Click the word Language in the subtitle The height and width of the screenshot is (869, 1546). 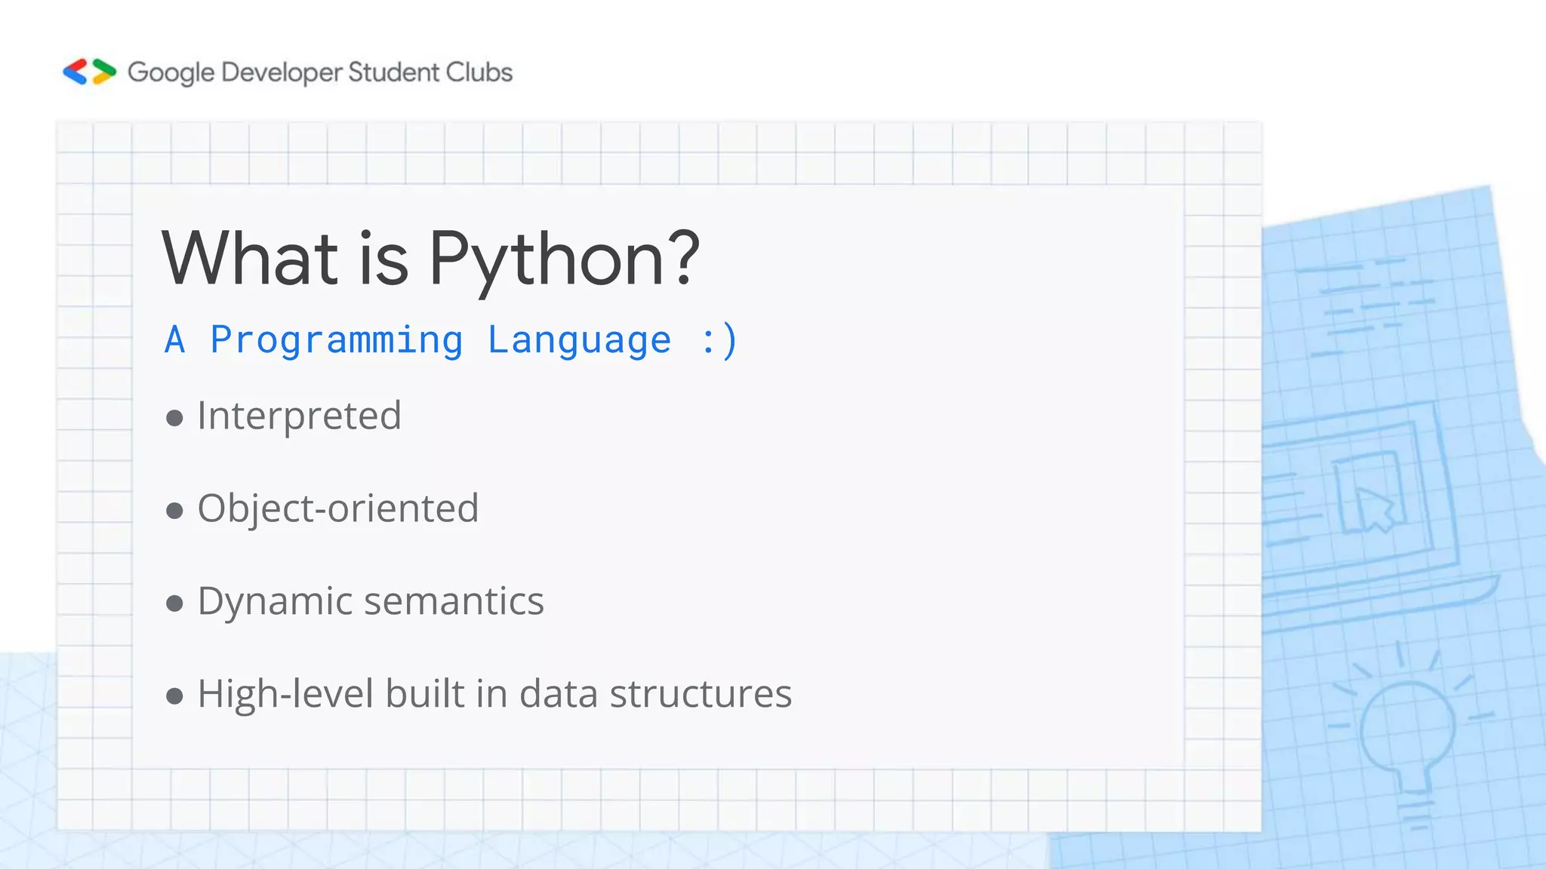coord(579,339)
